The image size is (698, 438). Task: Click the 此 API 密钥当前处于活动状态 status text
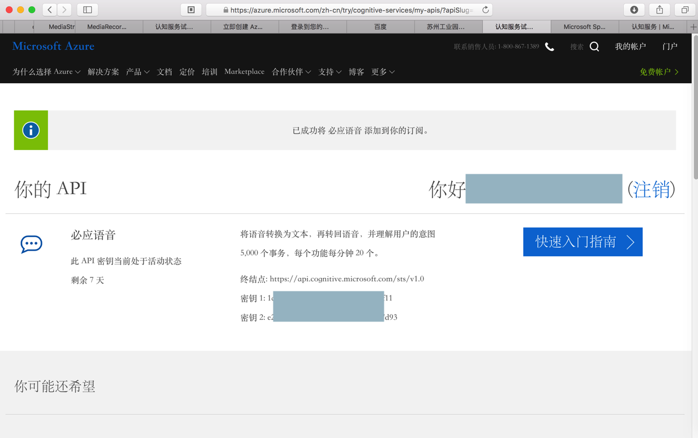tap(126, 261)
